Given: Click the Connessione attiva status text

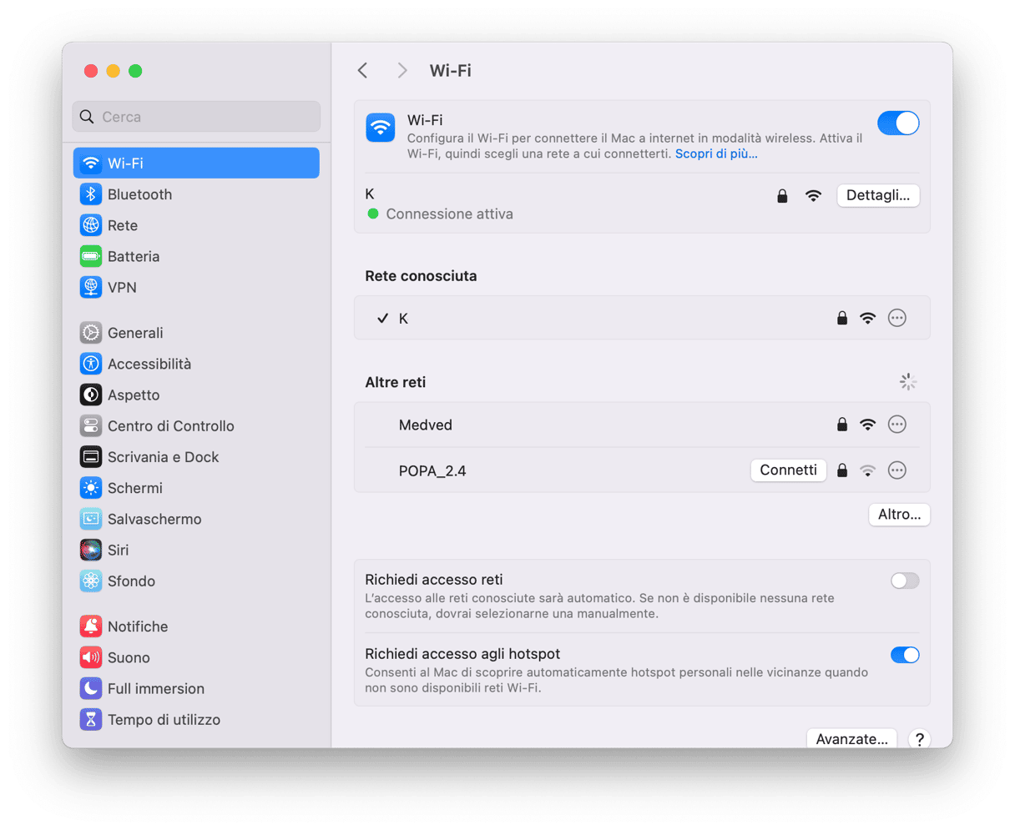Looking at the screenshot, I should click(449, 214).
